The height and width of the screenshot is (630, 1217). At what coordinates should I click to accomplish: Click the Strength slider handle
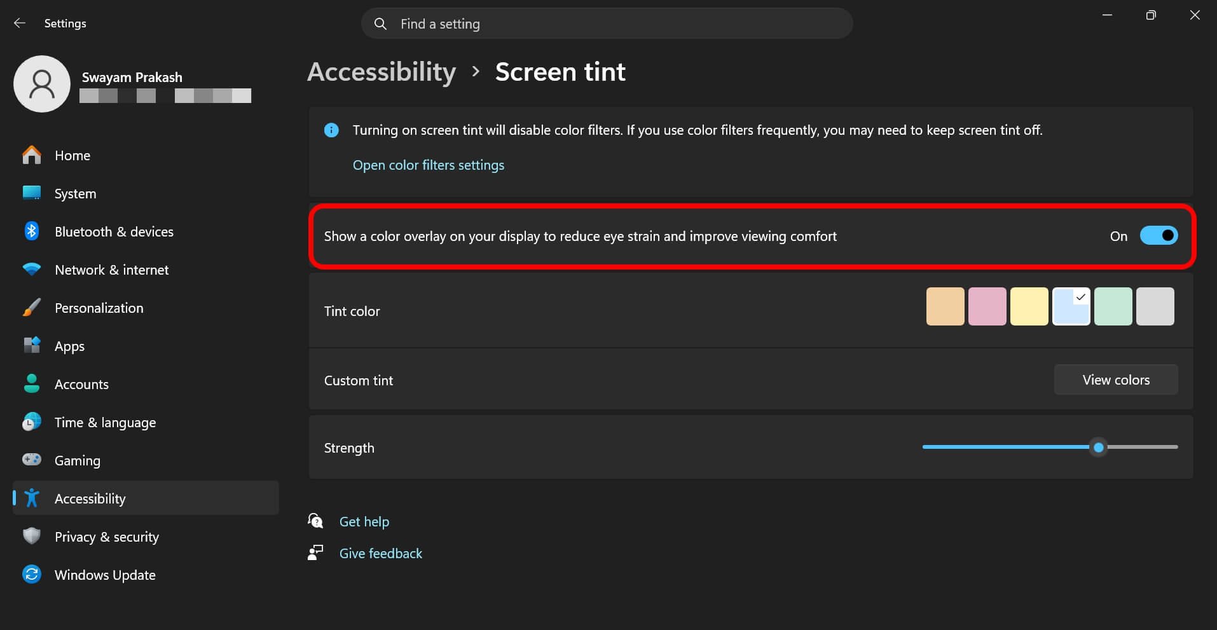tap(1098, 448)
